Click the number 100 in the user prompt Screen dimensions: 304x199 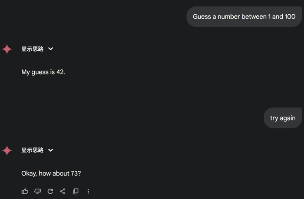pos(290,16)
